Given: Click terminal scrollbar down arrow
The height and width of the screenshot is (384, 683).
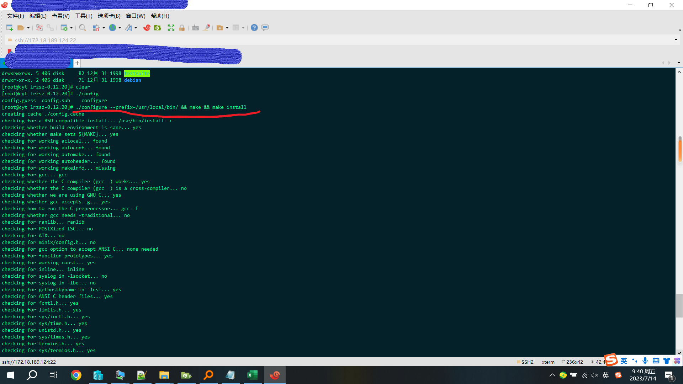Looking at the screenshot, I should click(x=679, y=353).
